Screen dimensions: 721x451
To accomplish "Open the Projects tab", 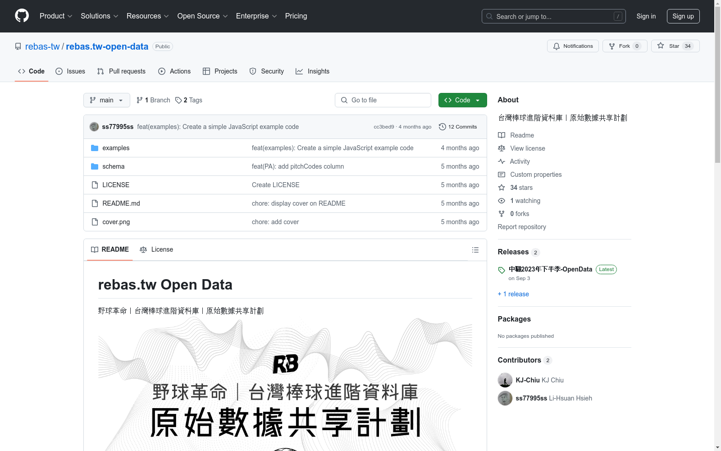I will 220,71.
